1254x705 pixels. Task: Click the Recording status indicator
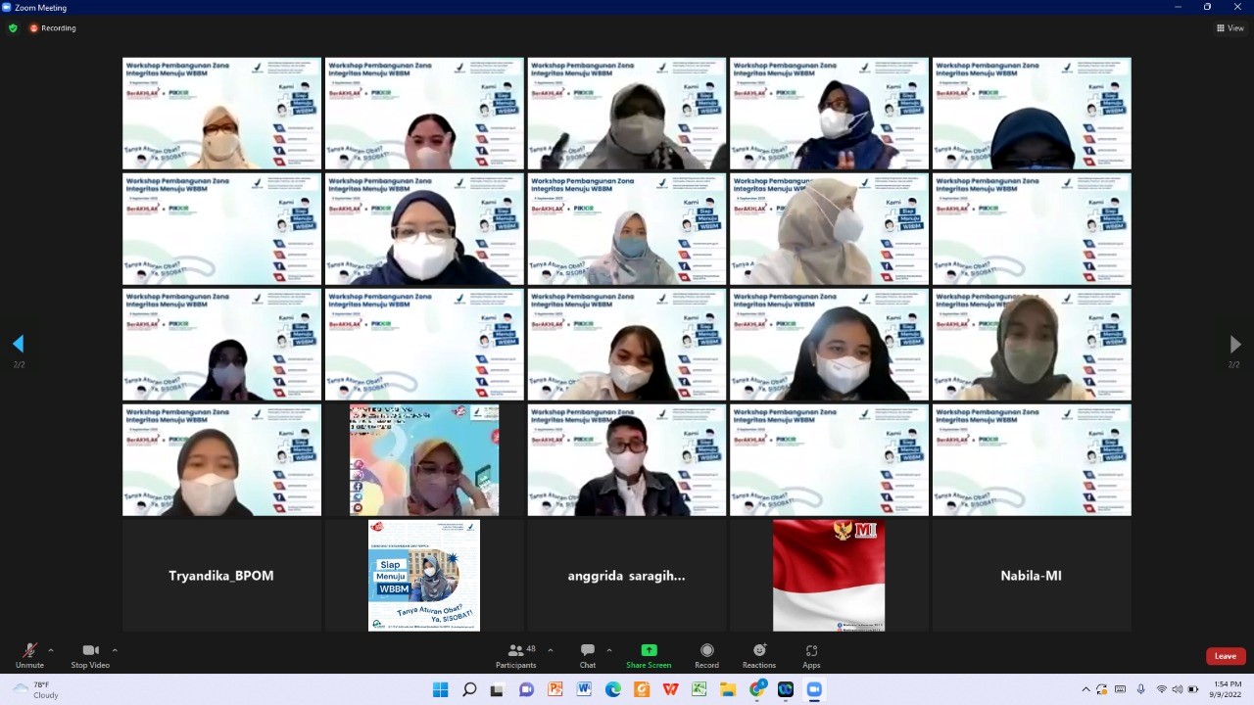[53, 28]
